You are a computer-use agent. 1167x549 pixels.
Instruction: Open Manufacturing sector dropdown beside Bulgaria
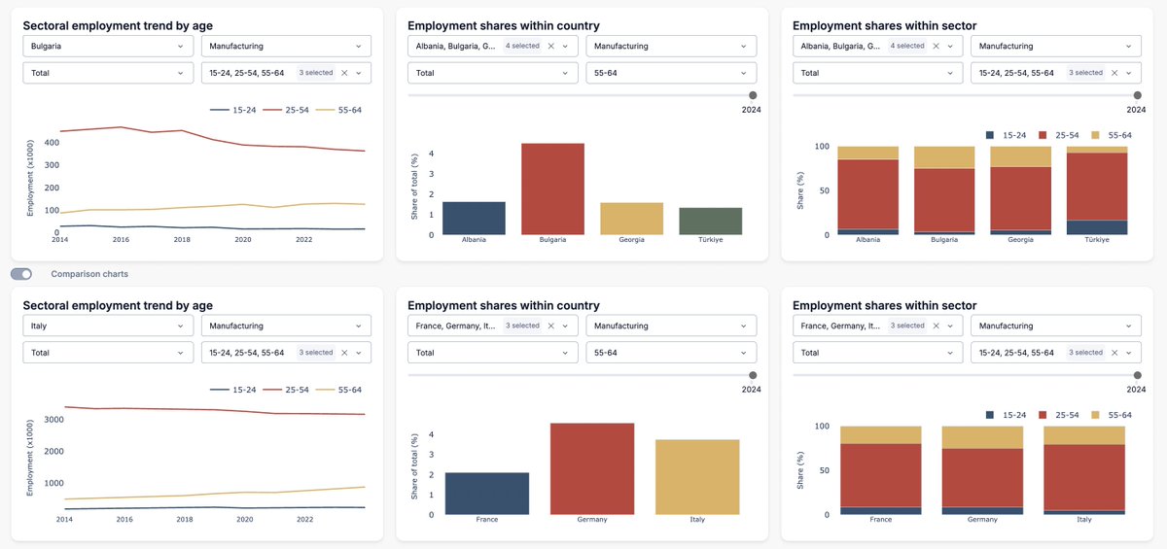(286, 46)
